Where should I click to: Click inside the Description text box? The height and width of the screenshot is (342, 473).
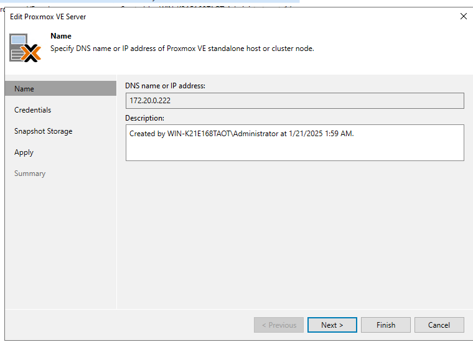coord(295,143)
